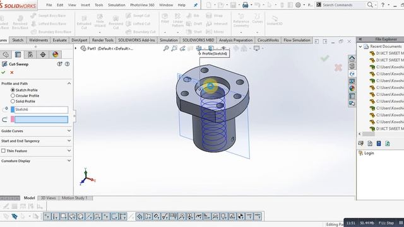
Task: Open Cut-Sweep help question mark icon
Action: pos(68,64)
